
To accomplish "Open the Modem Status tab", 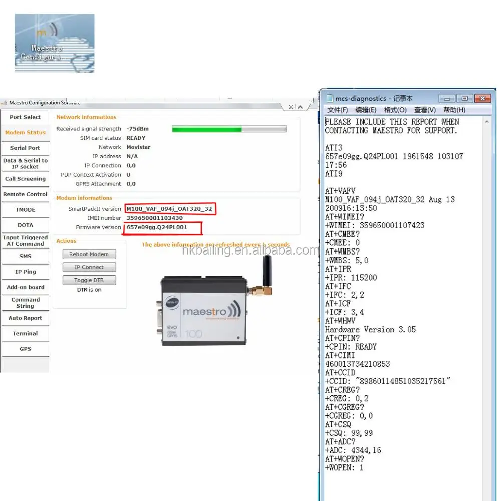I will (25, 133).
